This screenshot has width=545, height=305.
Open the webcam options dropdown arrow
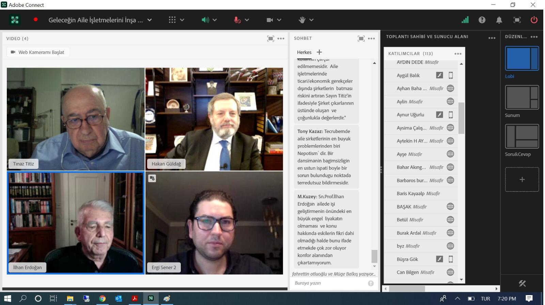(279, 20)
